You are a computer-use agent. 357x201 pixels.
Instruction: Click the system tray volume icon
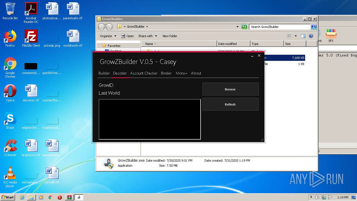click(317, 197)
